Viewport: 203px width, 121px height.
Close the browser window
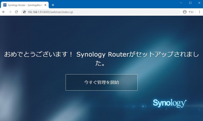click(x=199, y=3)
